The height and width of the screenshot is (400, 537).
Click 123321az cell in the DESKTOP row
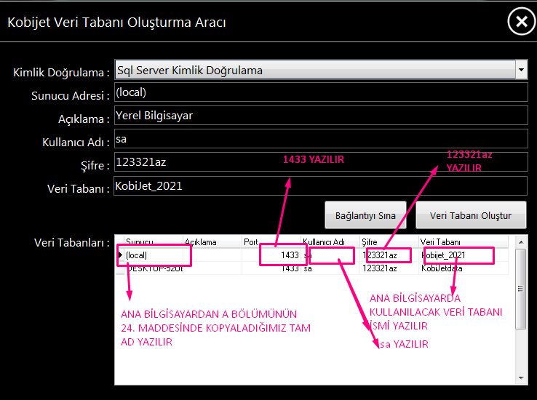pyautogui.click(x=389, y=268)
